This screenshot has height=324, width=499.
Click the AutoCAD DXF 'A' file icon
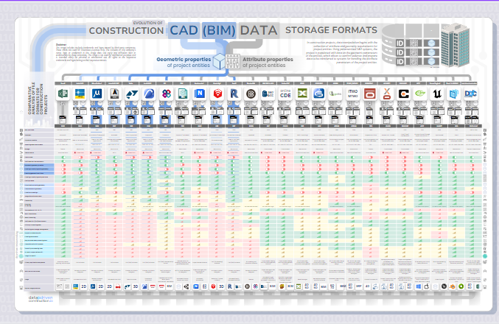tap(114, 94)
